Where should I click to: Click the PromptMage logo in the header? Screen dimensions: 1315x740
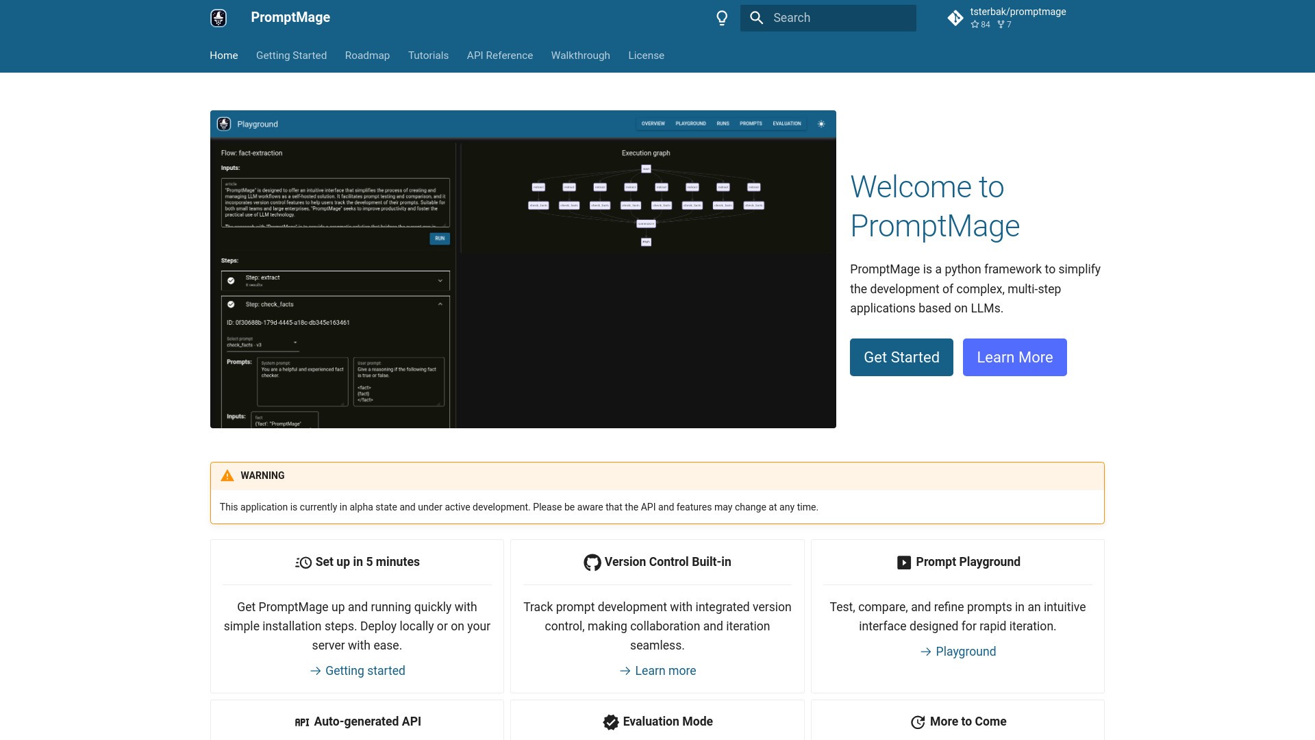coord(218,18)
